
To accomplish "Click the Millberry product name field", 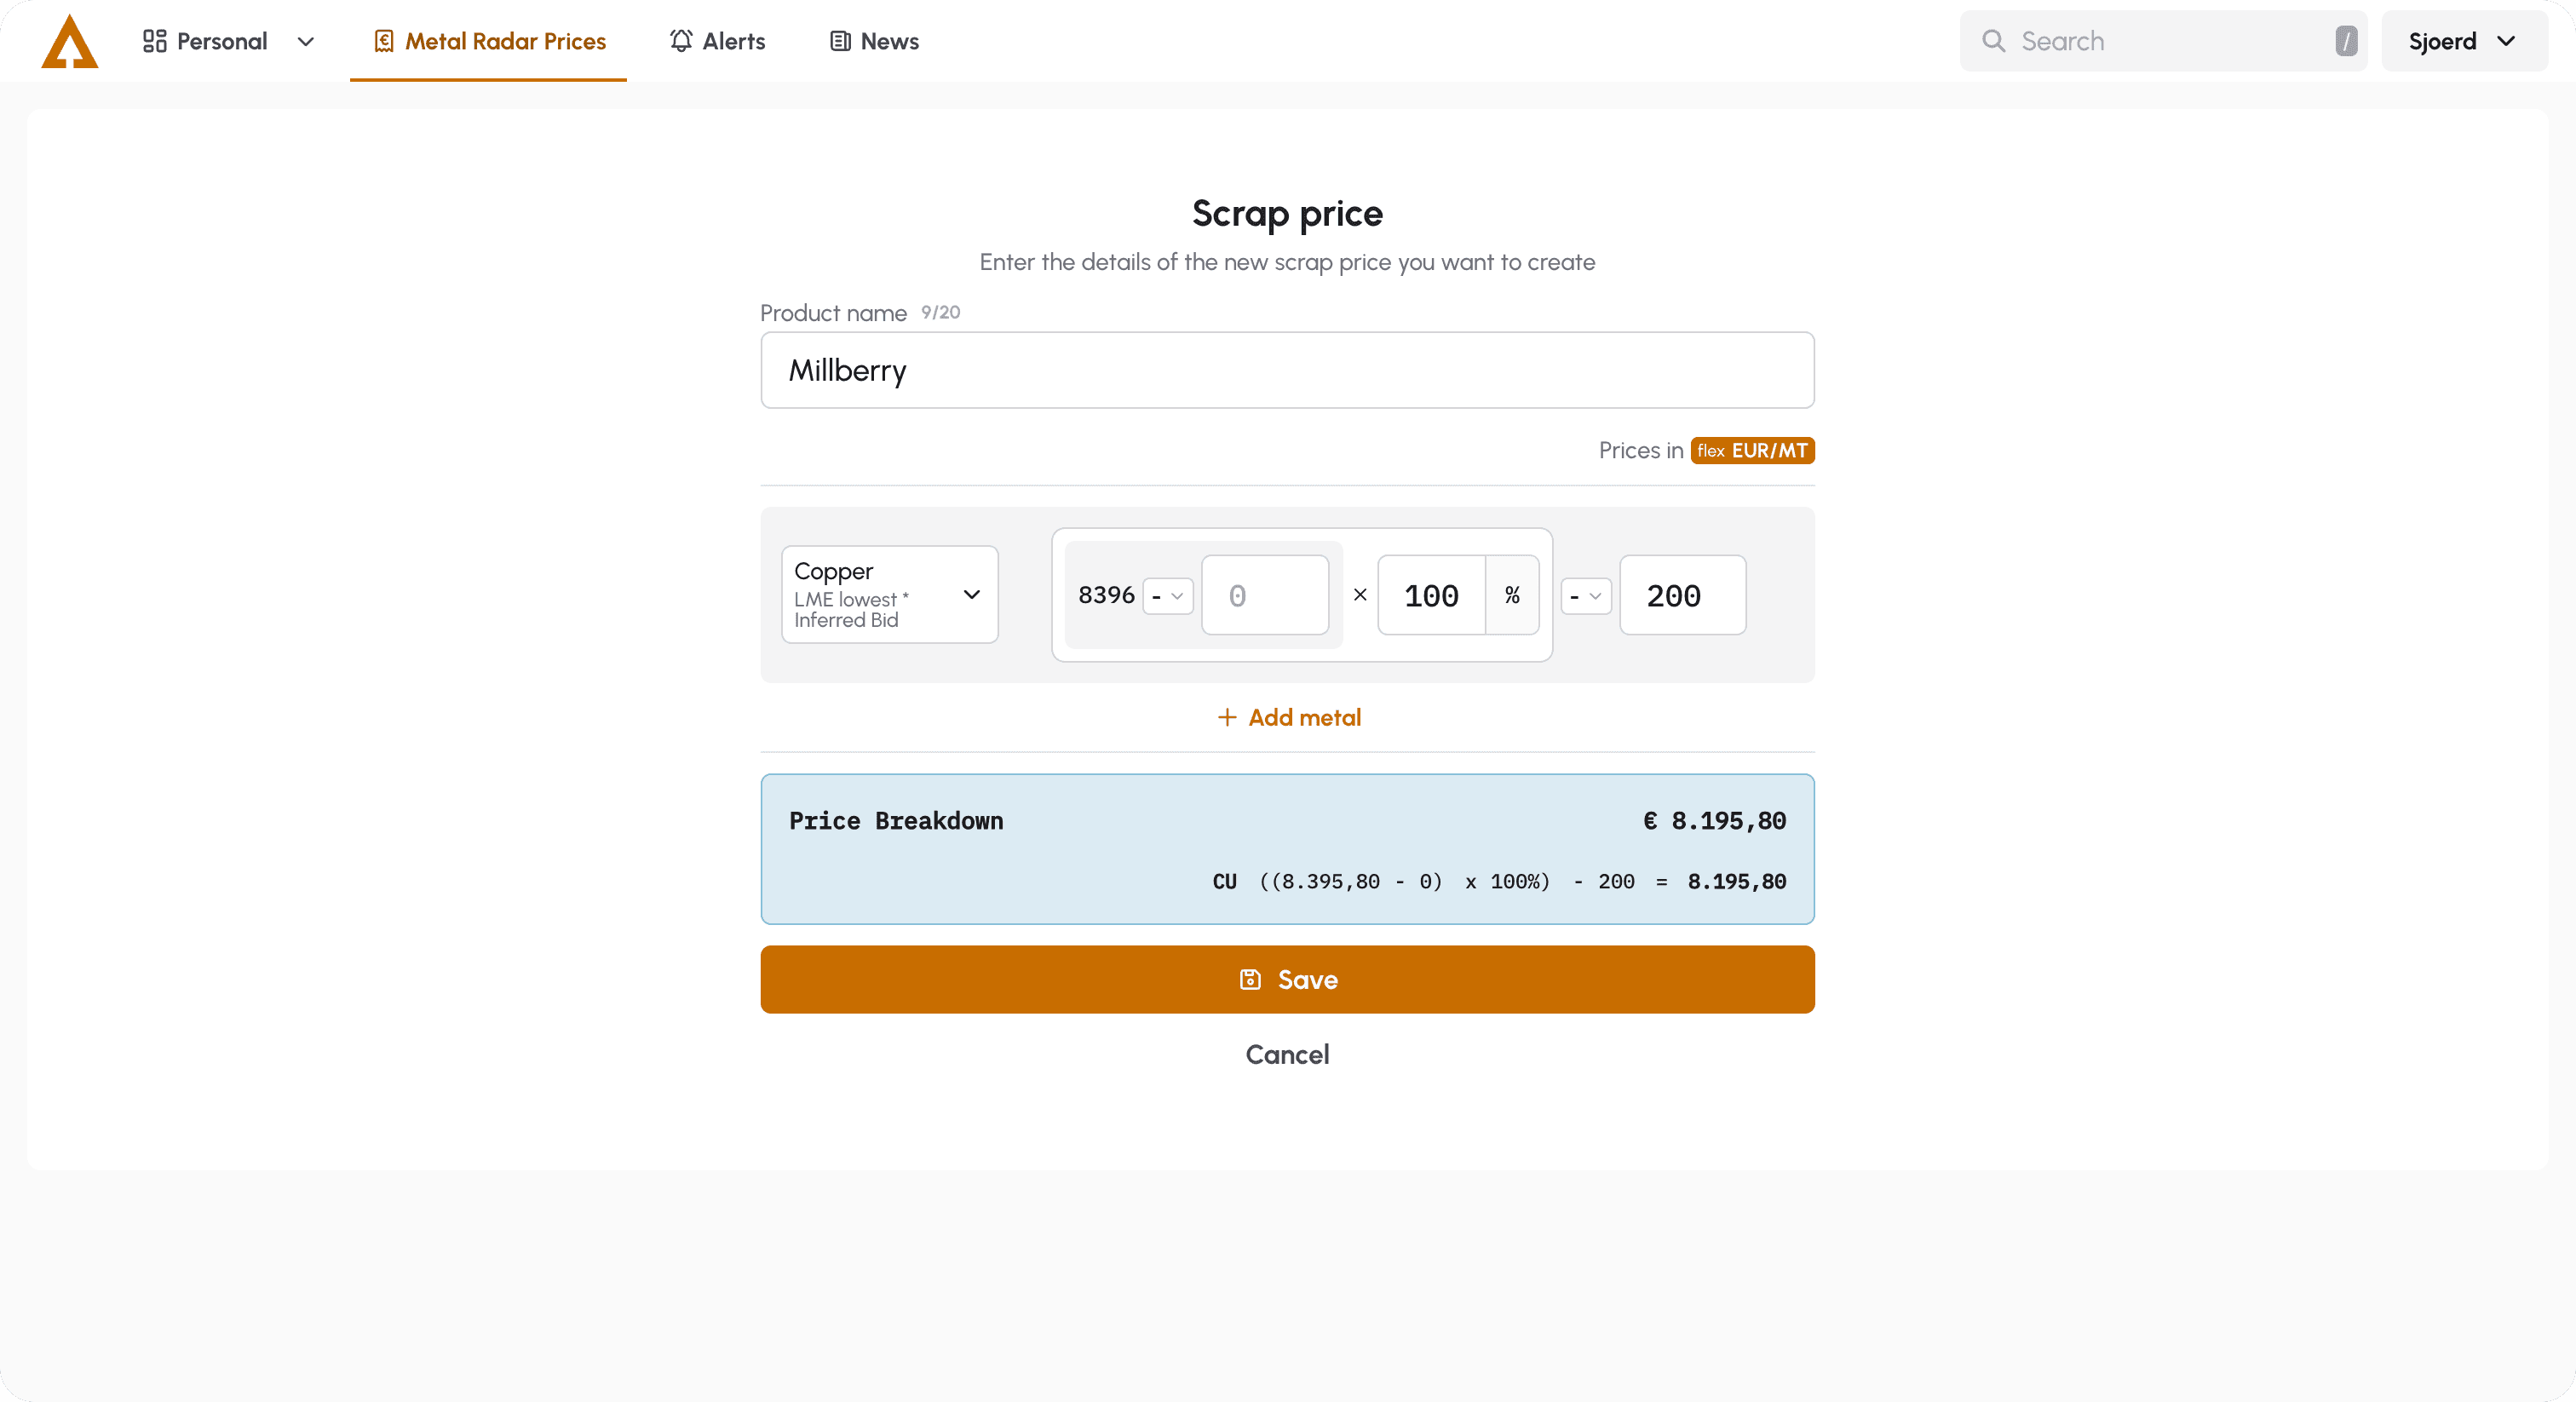I will point(1287,370).
